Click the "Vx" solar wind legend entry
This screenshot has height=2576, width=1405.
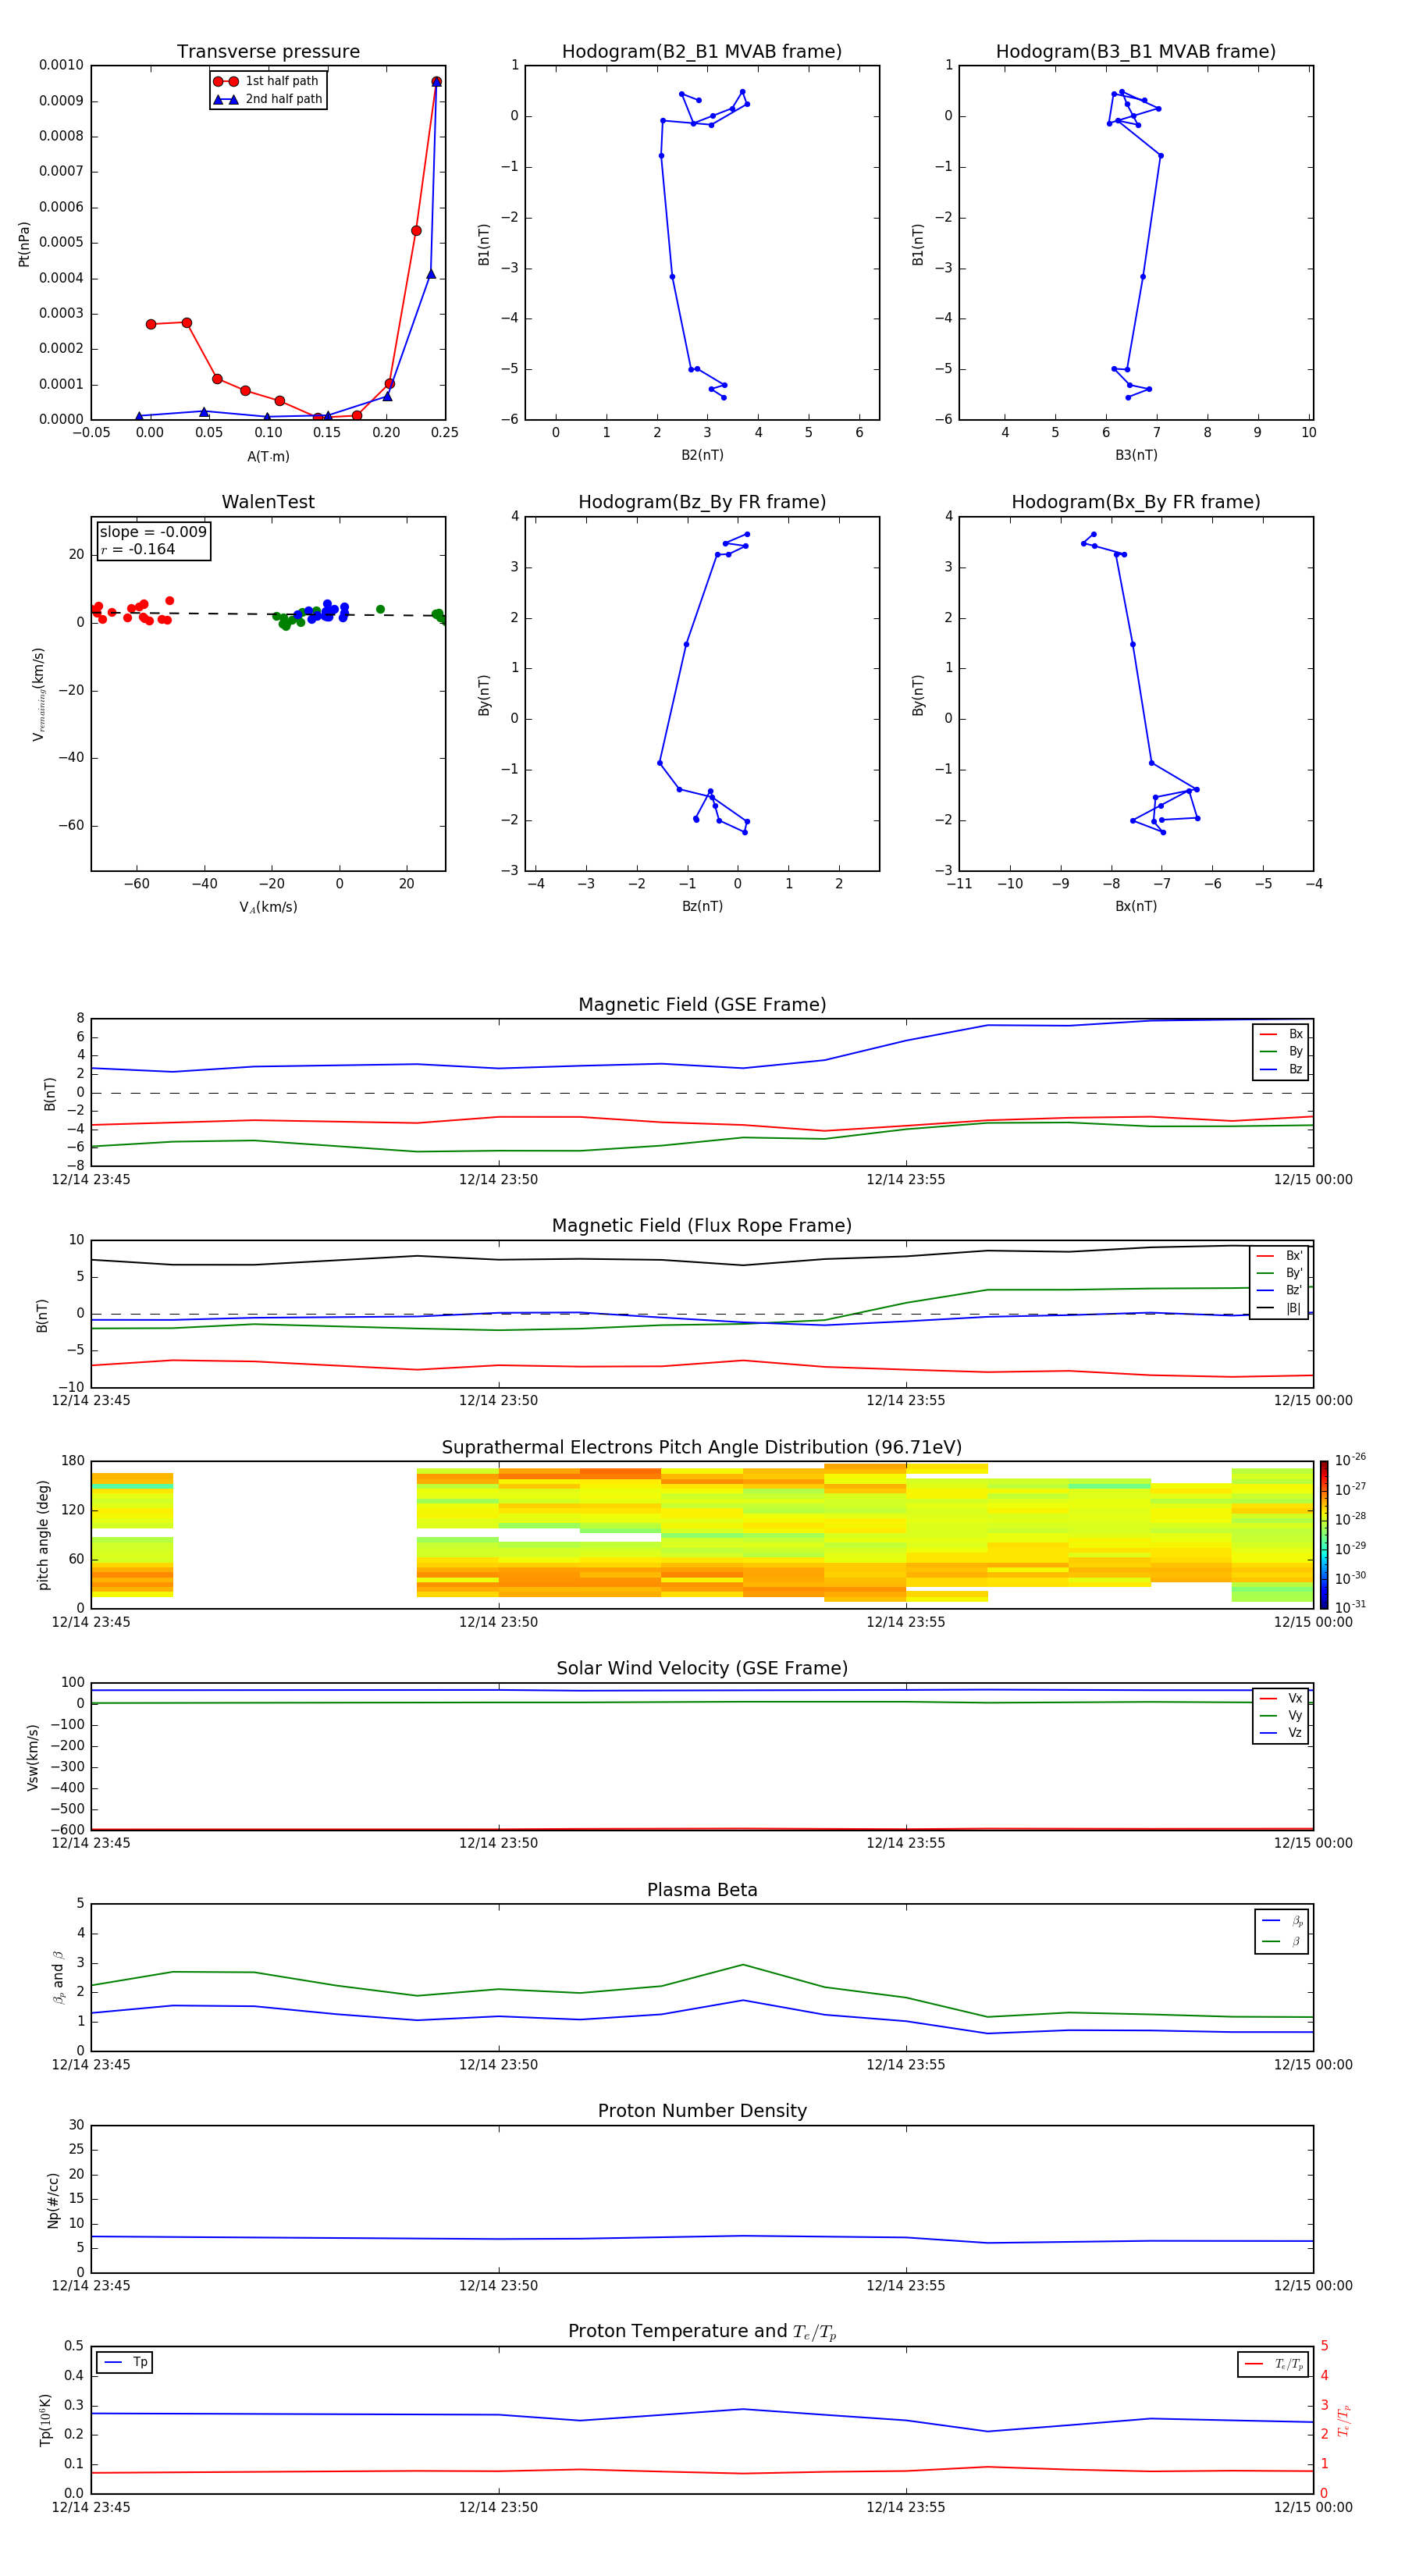click(1281, 1699)
